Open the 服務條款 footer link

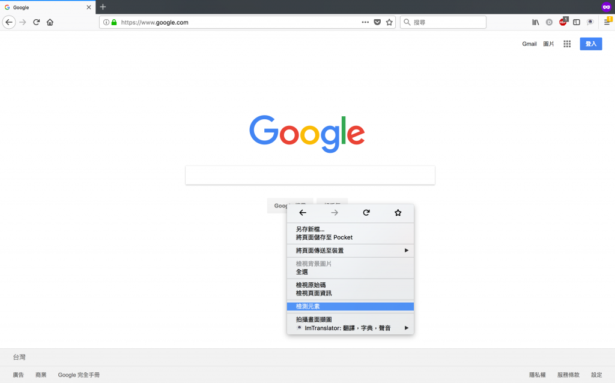point(568,375)
